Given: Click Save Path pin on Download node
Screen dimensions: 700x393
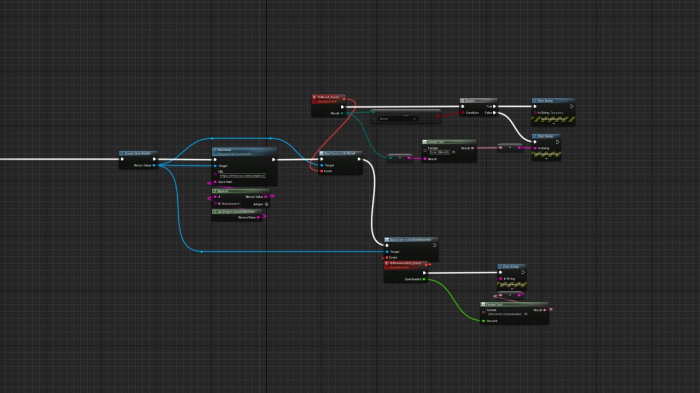Looking at the screenshot, I should click(x=215, y=182).
